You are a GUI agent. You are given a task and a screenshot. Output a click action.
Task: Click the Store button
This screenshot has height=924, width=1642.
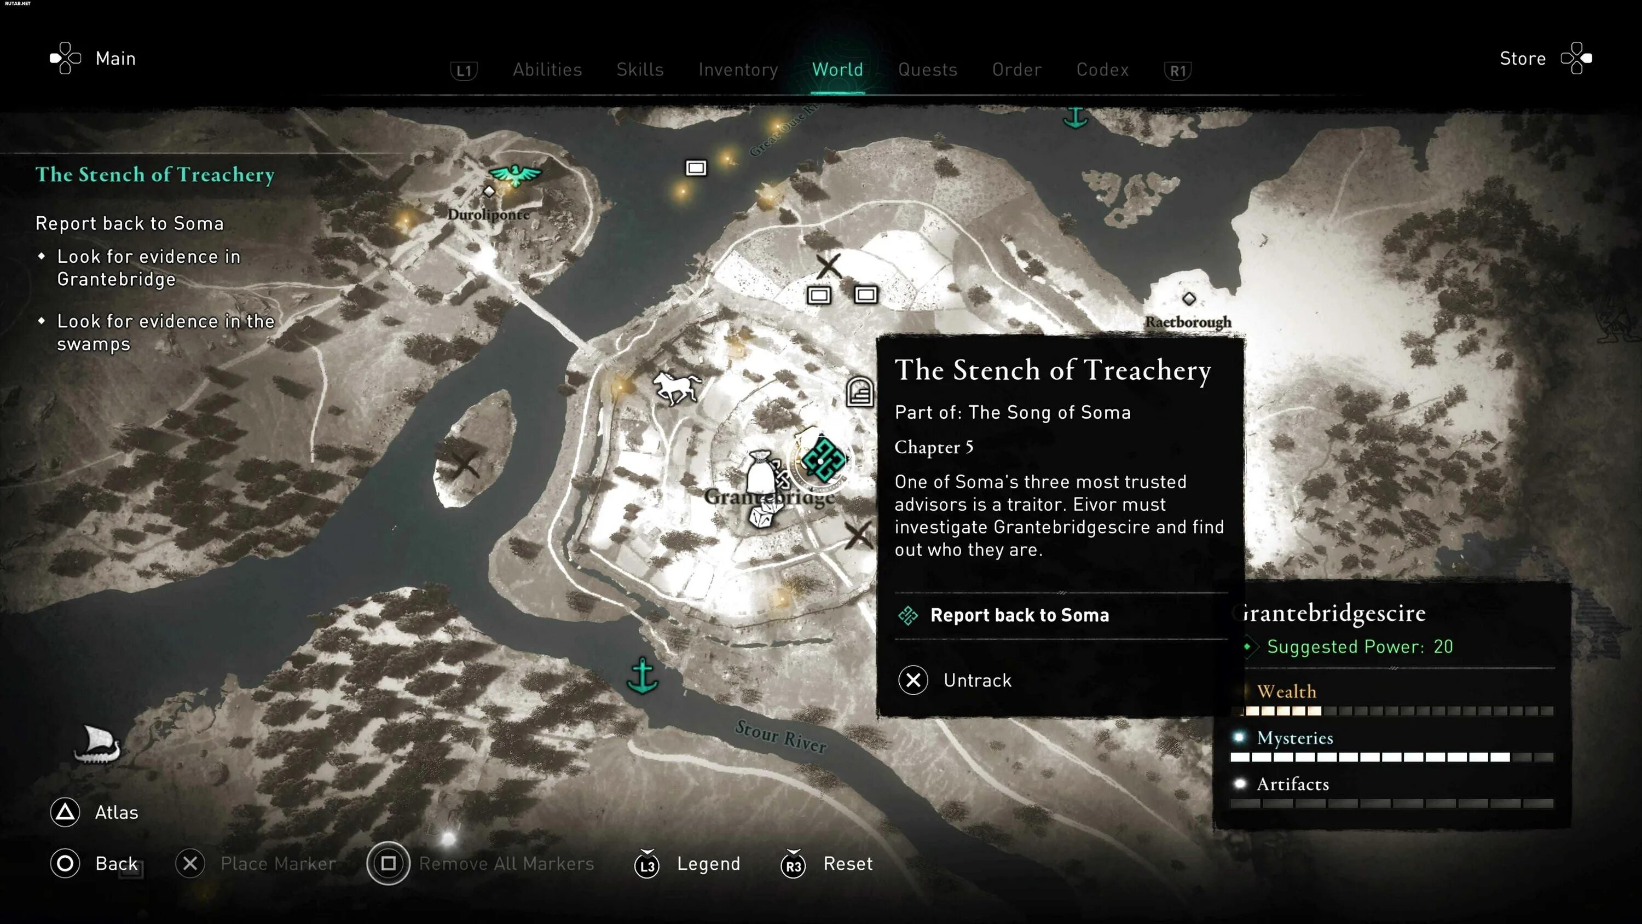1523,57
